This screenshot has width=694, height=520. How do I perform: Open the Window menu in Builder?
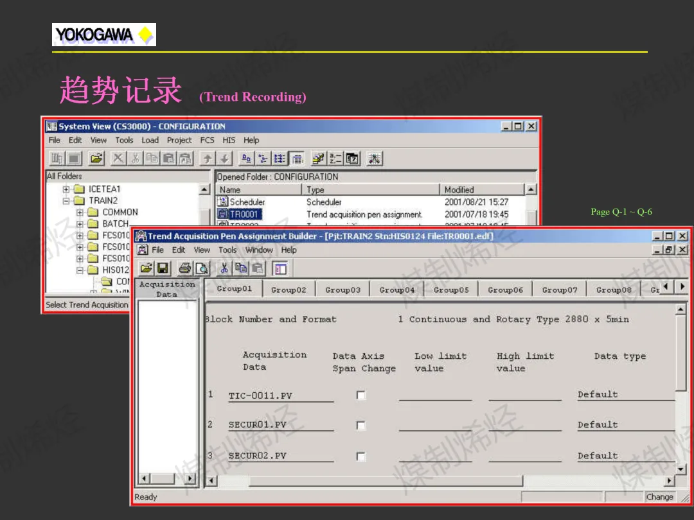click(x=259, y=250)
